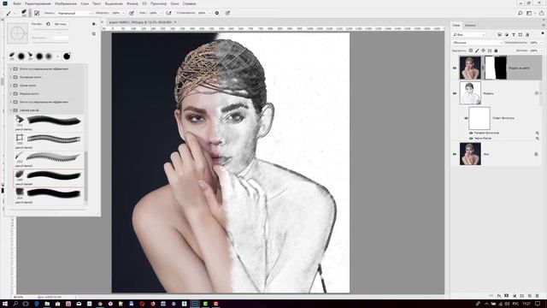Click the brush size input field
This screenshot has width=547, height=308.
click(x=61, y=24)
